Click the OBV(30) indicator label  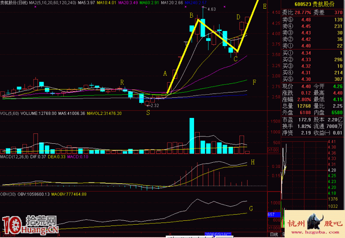click(x=8, y=194)
